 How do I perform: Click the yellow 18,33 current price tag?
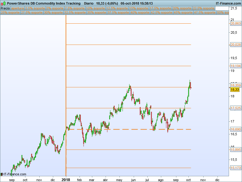point(235,89)
